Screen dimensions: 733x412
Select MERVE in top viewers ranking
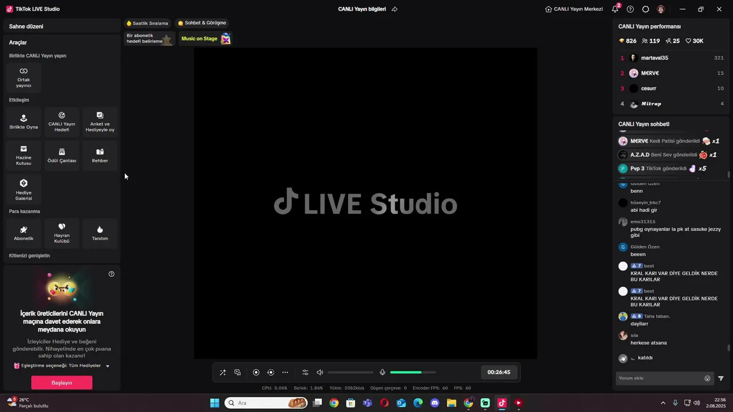pyautogui.click(x=672, y=73)
